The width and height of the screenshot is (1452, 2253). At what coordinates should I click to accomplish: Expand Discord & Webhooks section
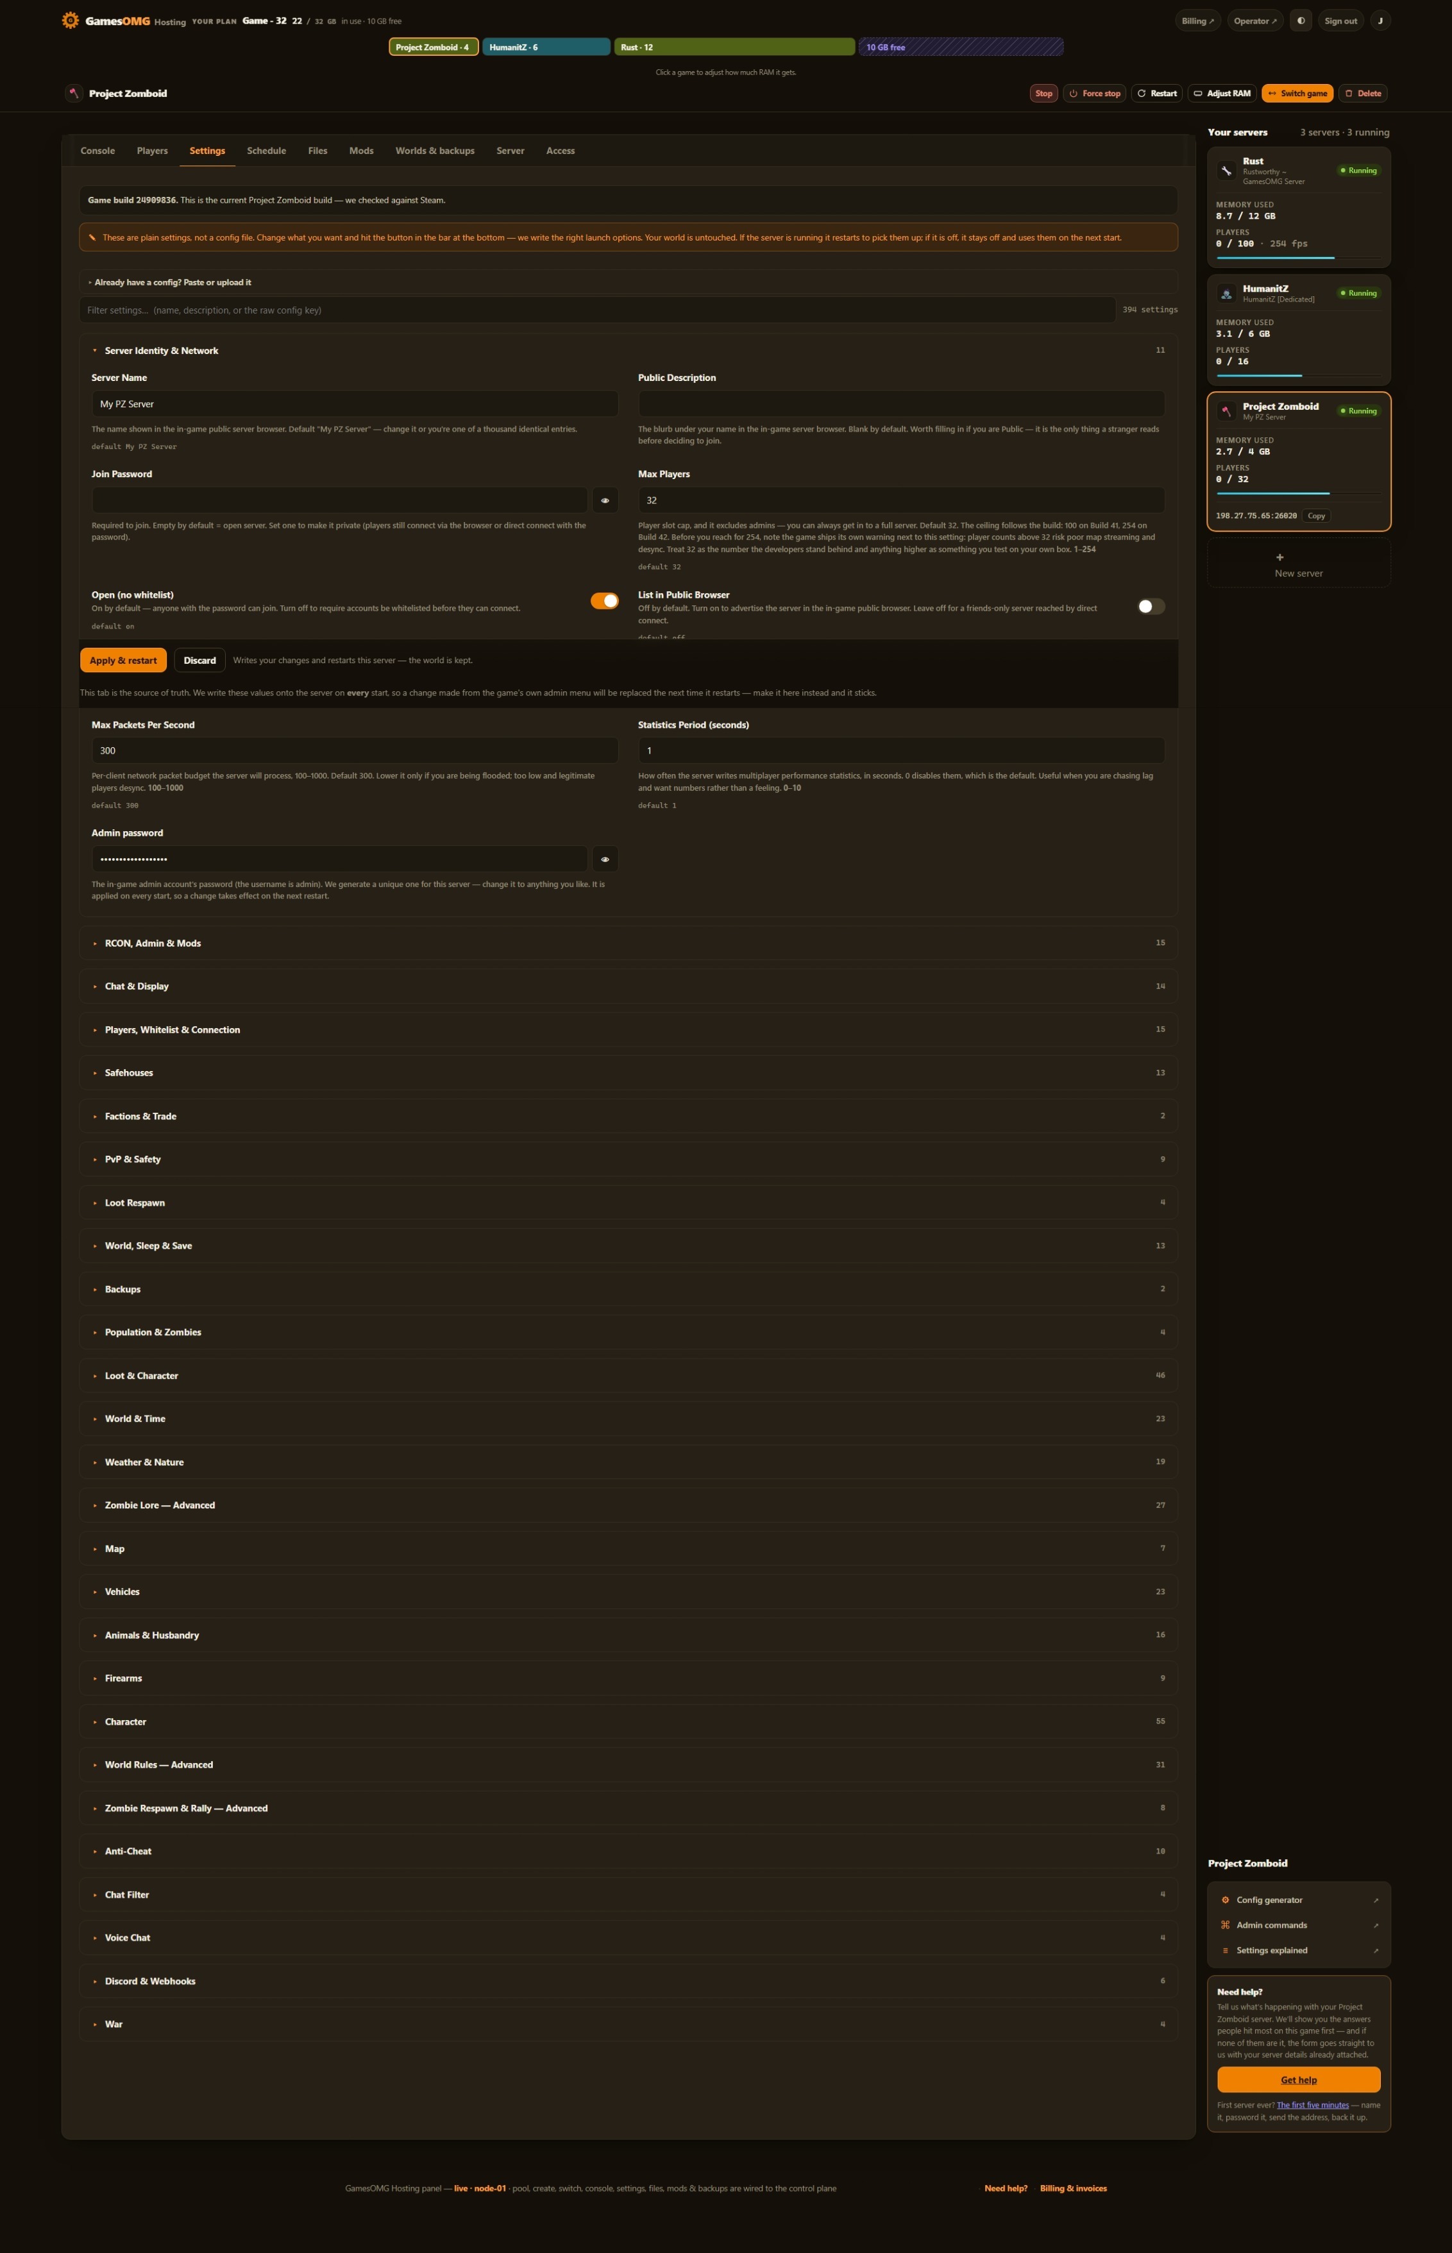[628, 1980]
